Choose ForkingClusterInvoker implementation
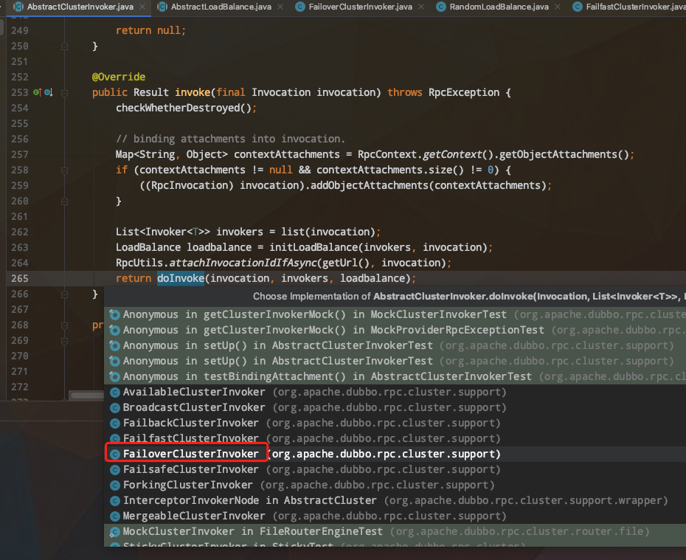 click(x=395, y=485)
